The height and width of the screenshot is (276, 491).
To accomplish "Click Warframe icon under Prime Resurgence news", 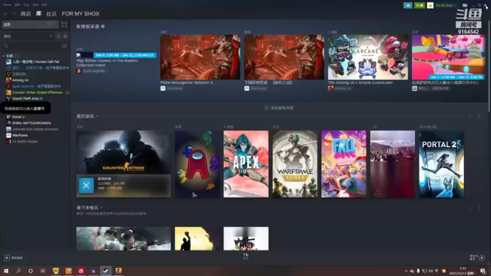I will tap(163, 88).
